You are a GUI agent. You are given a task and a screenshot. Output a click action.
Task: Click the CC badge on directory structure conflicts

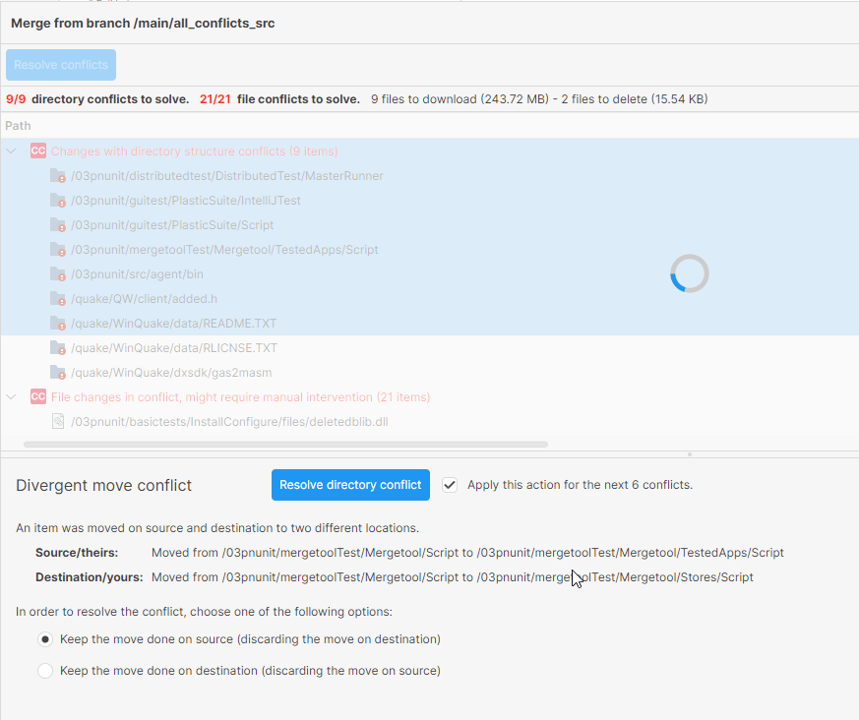(x=38, y=150)
